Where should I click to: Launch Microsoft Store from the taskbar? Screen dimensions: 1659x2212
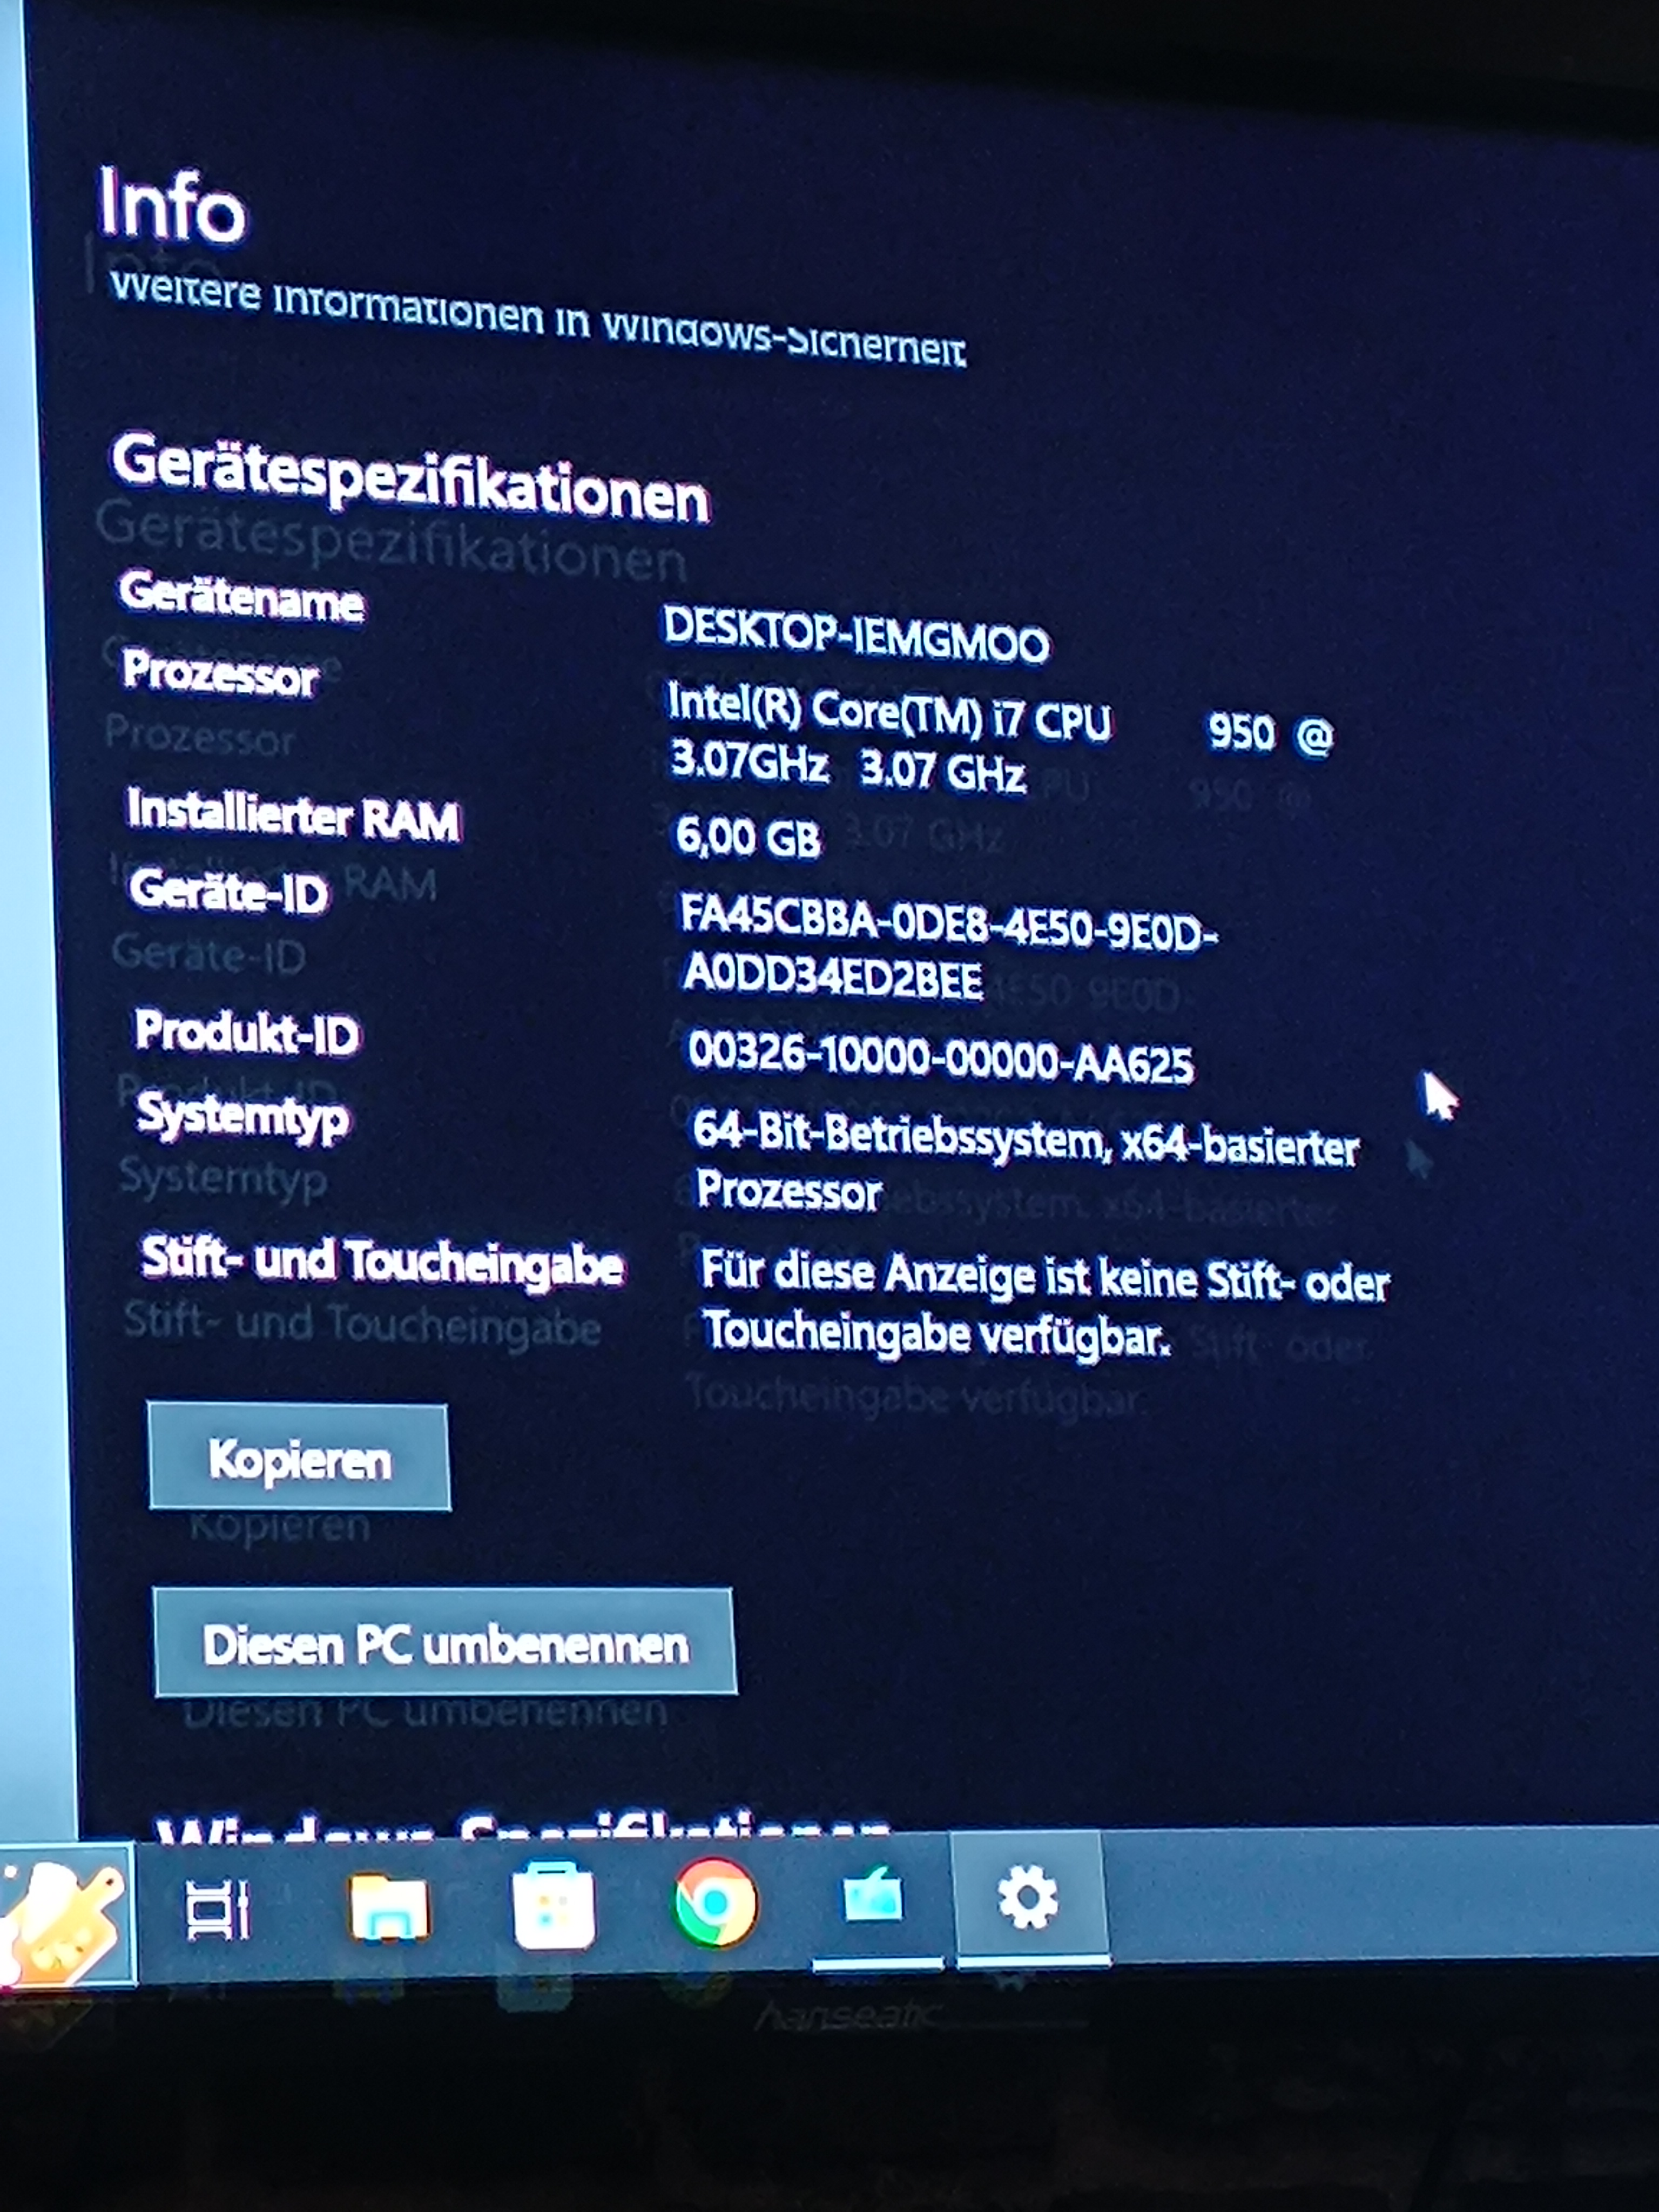[554, 1905]
